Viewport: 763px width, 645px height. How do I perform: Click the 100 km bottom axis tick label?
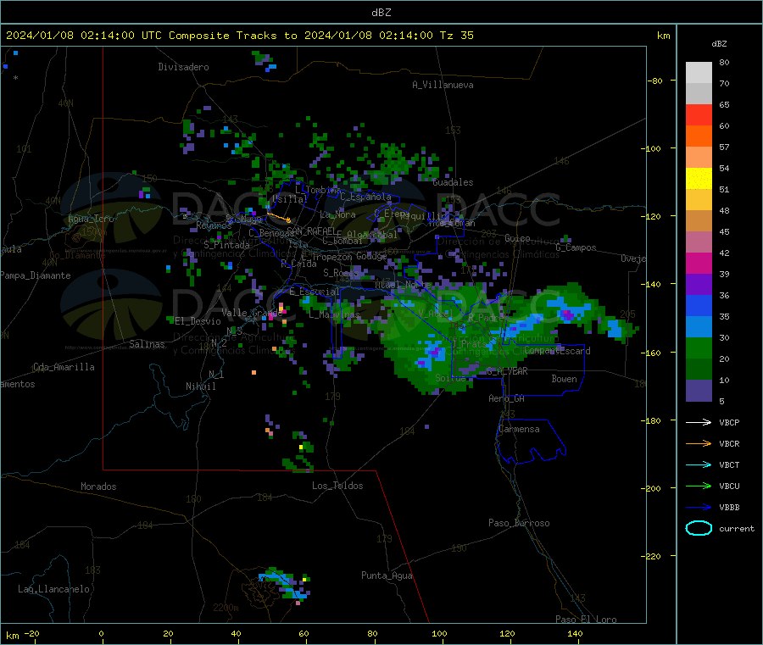click(439, 633)
